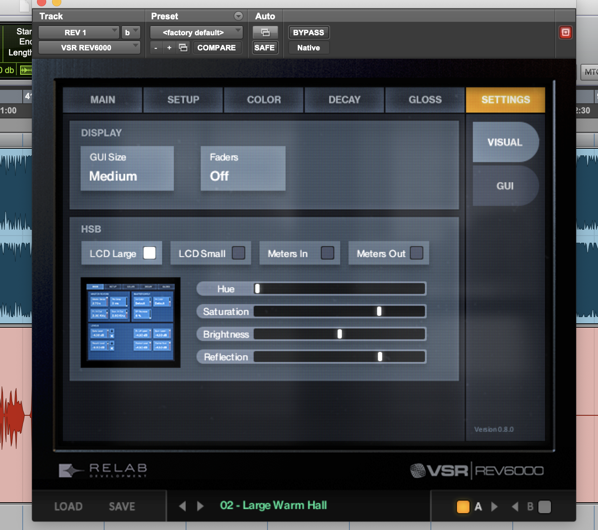Switch to COLOR tab
The image size is (598, 530).
(264, 100)
